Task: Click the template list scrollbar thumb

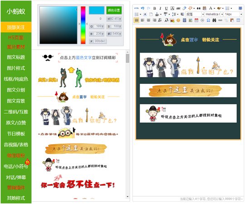Action: [x=127, y=58]
